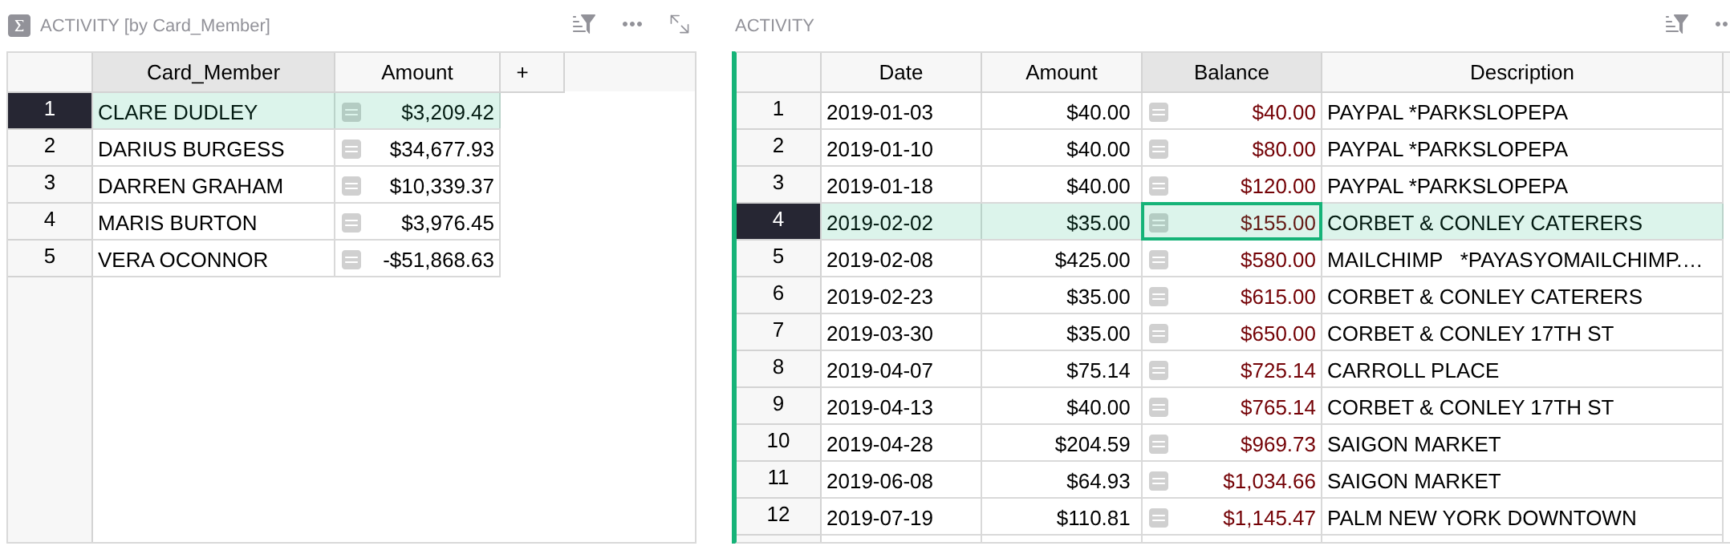The image size is (1730, 550).
Task: Expand the summary widget to full screen
Action: [680, 24]
